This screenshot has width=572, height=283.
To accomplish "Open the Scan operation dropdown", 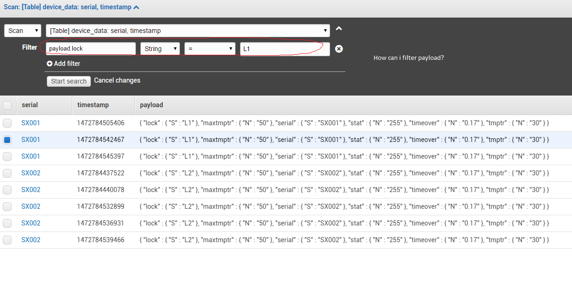I will click(x=22, y=31).
